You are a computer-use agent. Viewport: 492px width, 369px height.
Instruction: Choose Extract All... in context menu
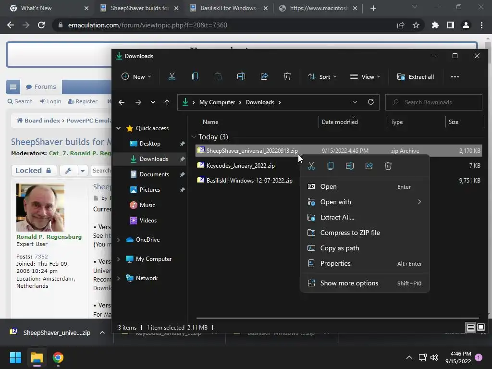pos(365,218)
